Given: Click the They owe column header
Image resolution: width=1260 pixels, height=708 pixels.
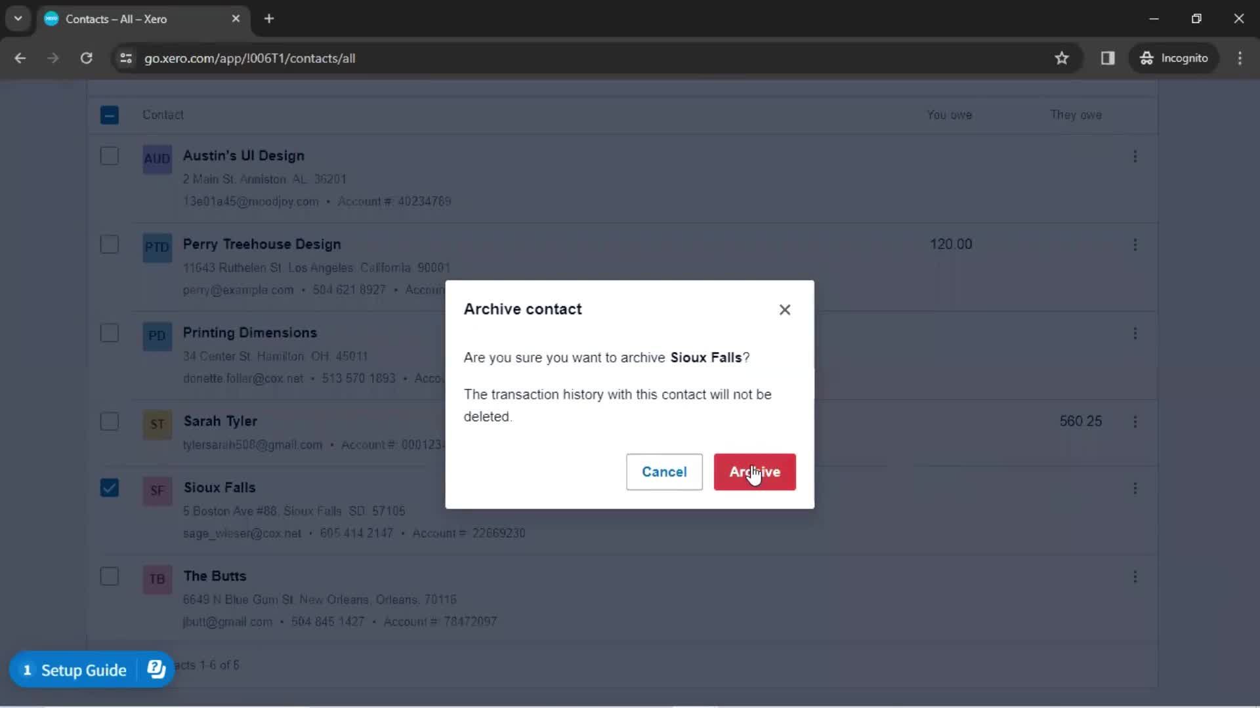Looking at the screenshot, I should coord(1076,115).
